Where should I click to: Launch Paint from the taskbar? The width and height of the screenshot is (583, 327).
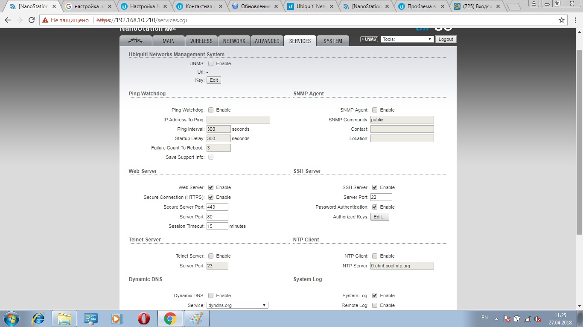(196, 318)
